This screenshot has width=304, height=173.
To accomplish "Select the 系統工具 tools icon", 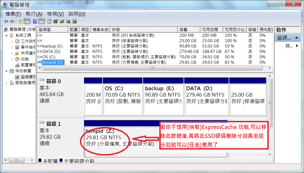I will [x=12, y=36].
